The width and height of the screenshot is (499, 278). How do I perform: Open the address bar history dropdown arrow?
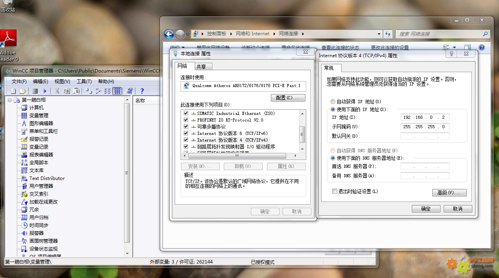(x=379, y=34)
